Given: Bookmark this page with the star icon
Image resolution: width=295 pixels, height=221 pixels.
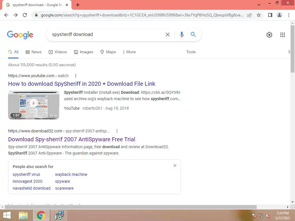Looking at the screenshot, I should point(259,15).
